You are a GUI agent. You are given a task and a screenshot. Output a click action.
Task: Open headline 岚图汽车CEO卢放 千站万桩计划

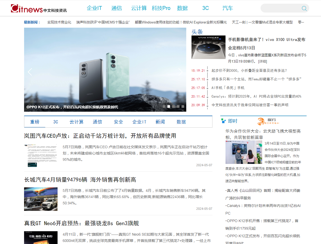point(100,136)
